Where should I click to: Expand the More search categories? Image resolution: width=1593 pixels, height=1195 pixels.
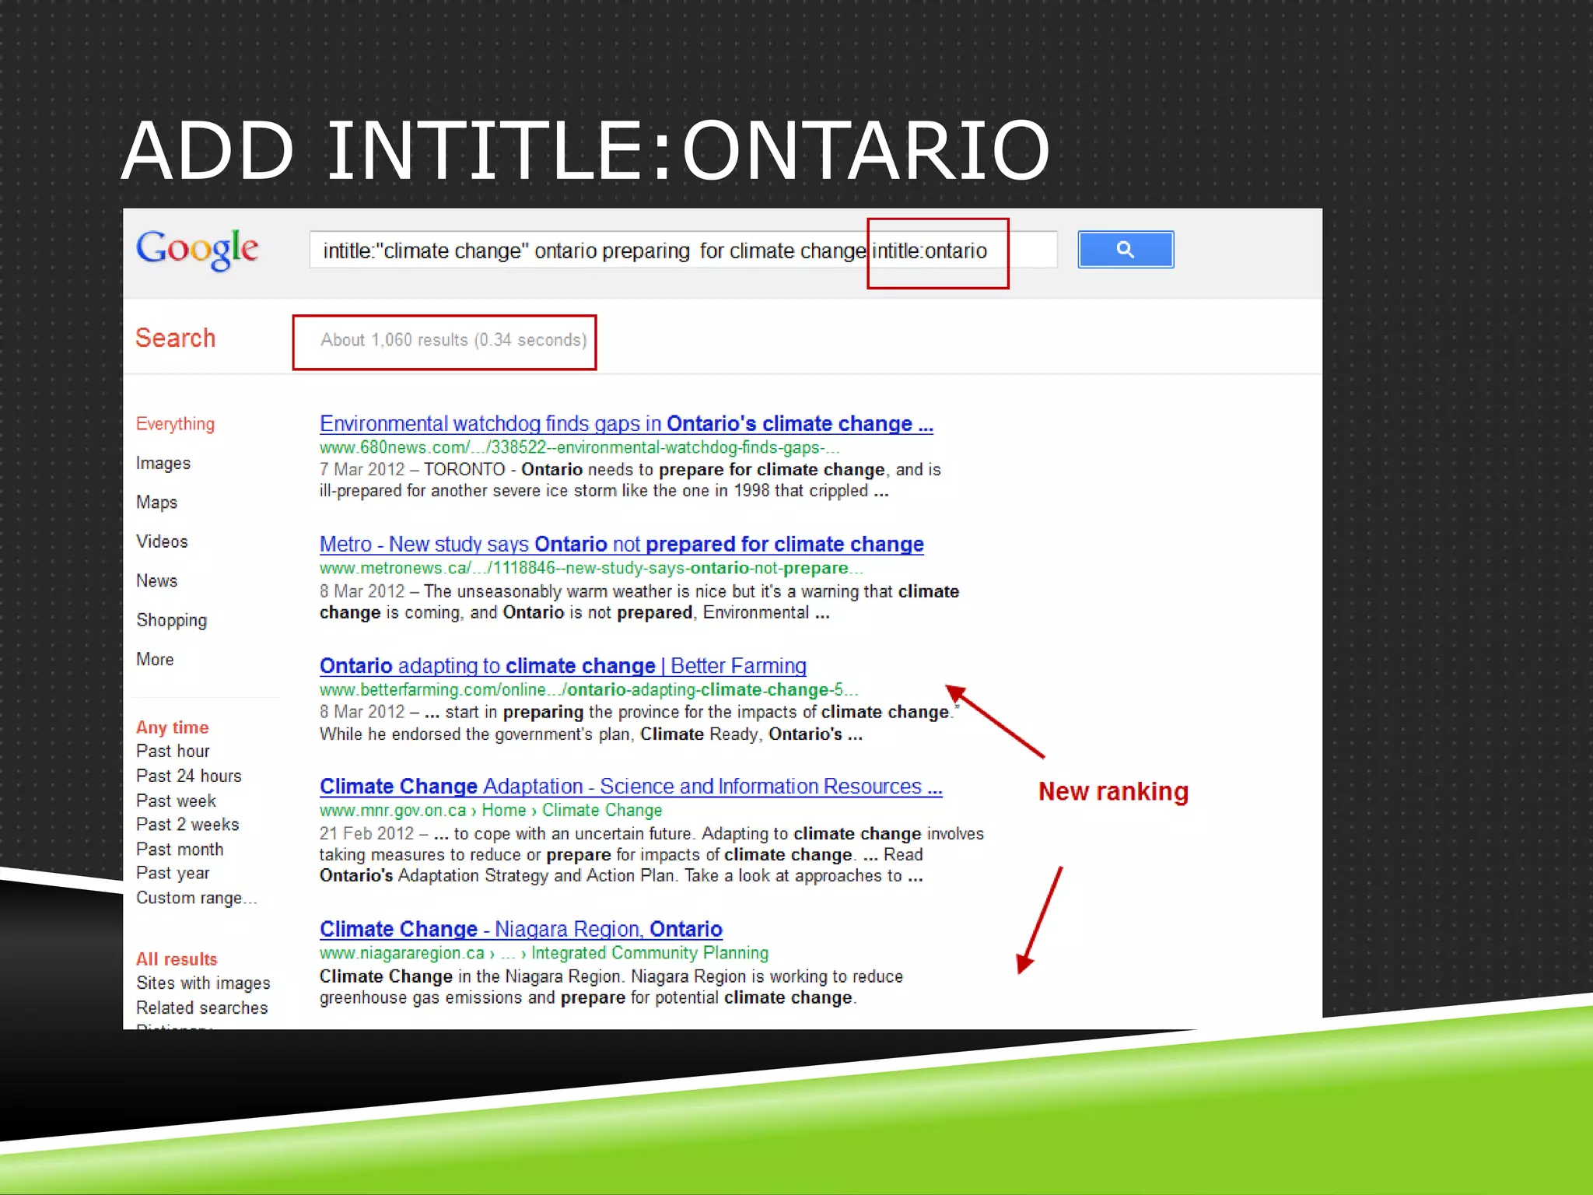coord(155,659)
